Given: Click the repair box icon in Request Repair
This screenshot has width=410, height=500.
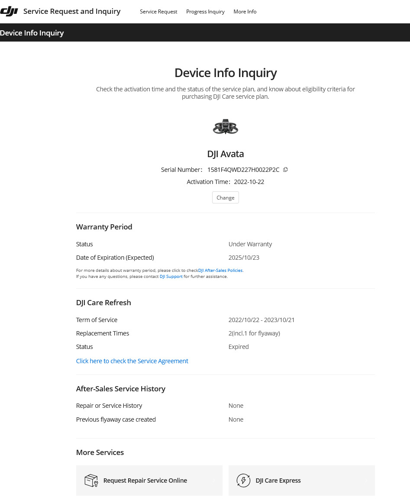Looking at the screenshot, I should click(x=91, y=481).
